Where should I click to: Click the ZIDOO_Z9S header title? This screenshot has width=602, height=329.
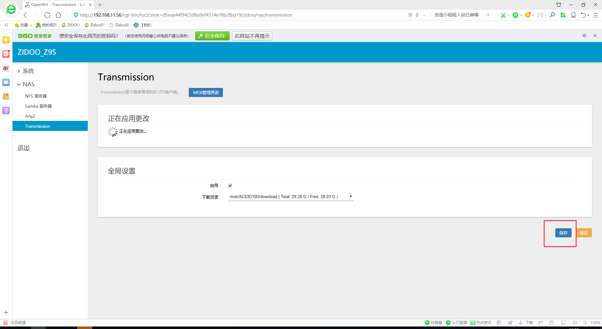pyautogui.click(x=37, y=52)
